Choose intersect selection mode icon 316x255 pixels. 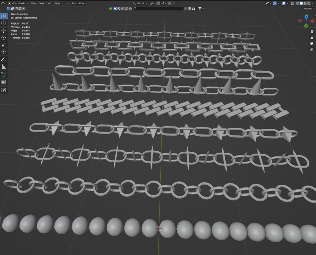[24, 9]
